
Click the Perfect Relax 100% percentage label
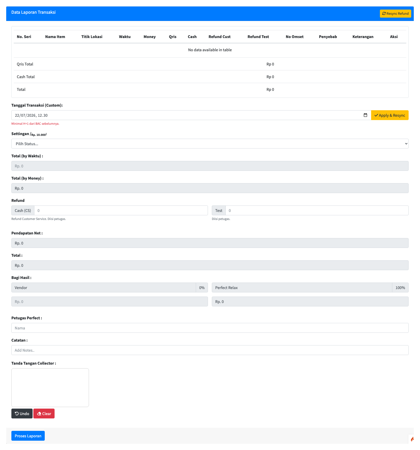400,287
